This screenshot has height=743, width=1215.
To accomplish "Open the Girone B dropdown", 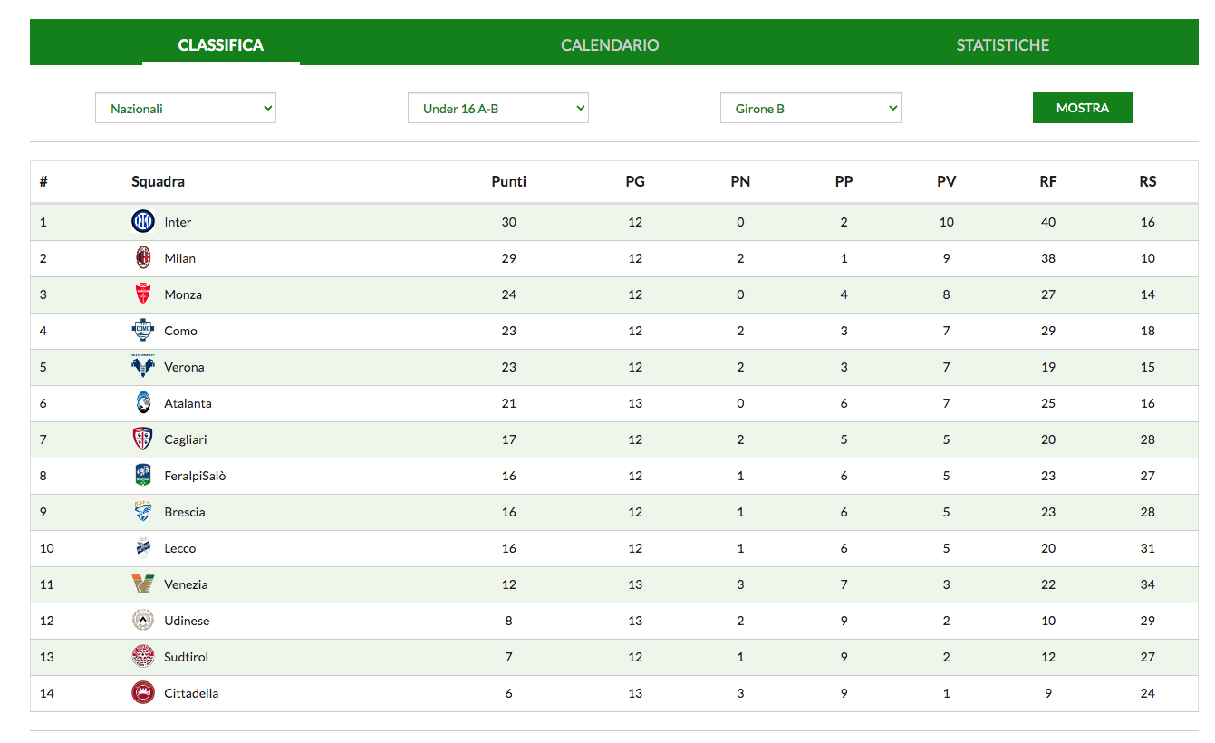I will (x=811, y=108).
